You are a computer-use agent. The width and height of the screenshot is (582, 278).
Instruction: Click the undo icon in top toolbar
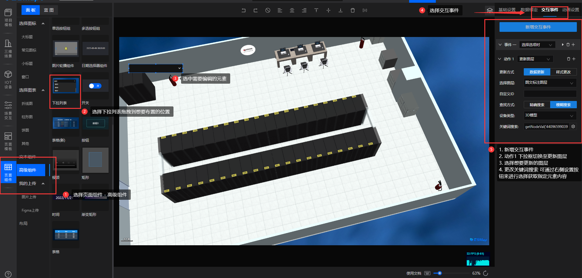click(x=243, y=10)
